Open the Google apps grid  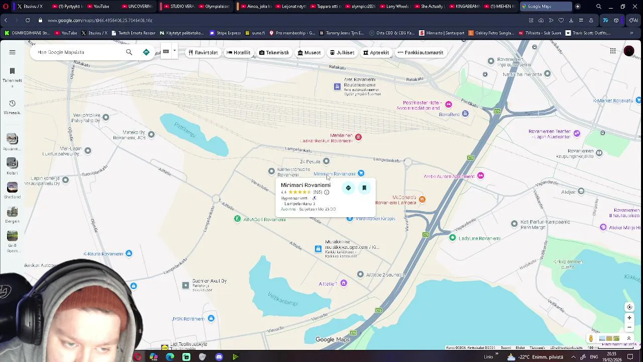point(613,51)
